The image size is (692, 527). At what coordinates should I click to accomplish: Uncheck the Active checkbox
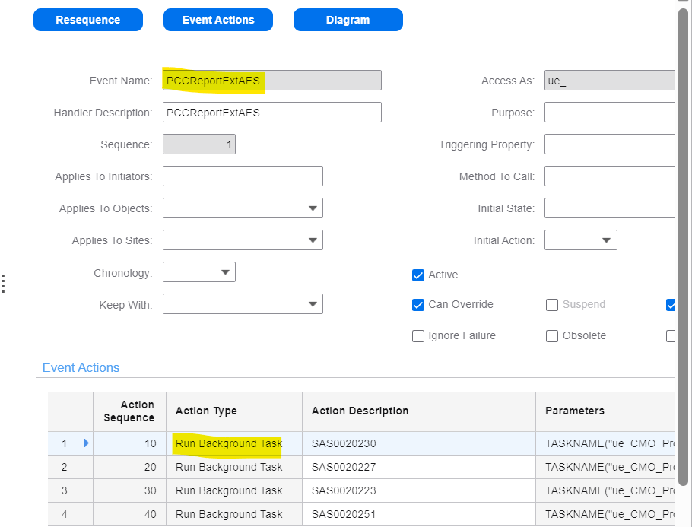tap(418, 275)
